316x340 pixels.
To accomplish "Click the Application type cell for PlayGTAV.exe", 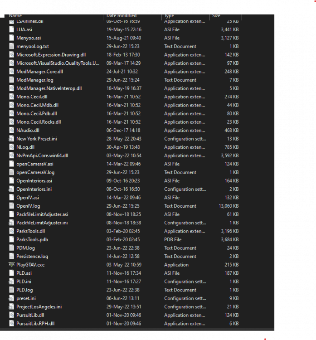I will click(x=176, y=265).
